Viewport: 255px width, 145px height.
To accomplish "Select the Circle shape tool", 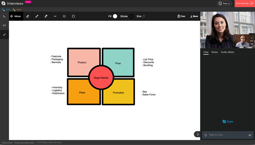I will [73, 16].
